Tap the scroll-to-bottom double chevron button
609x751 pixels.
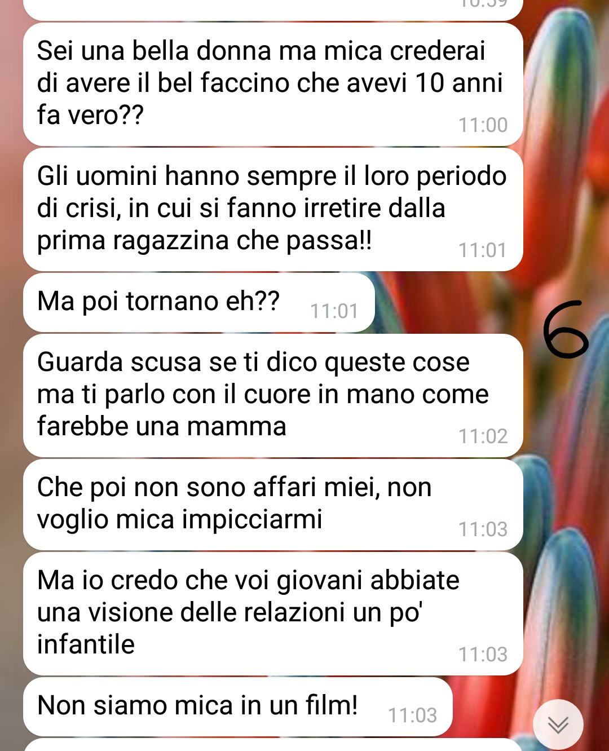tap(558, 725)
